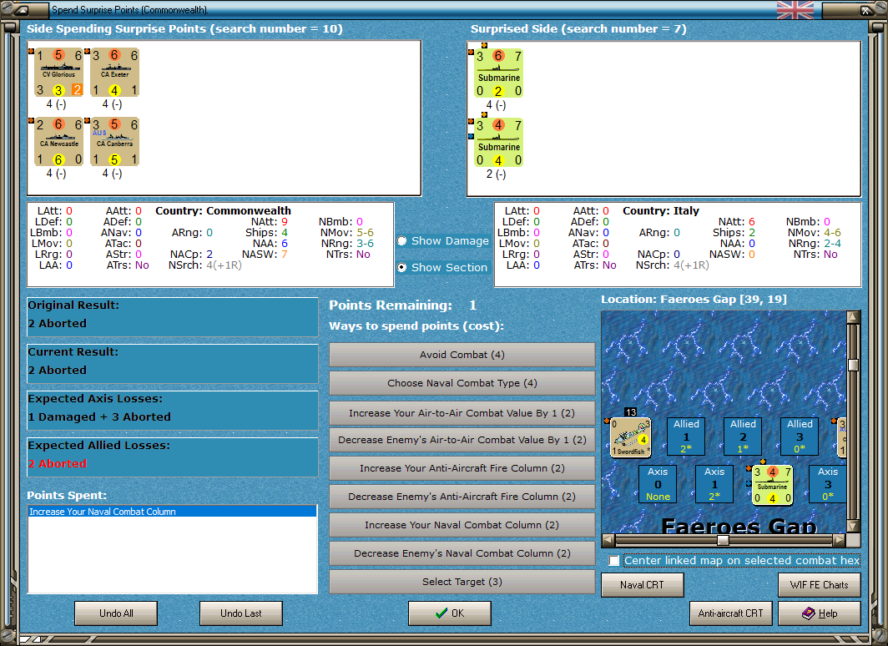Click the map vertical scrollbar down arrow
Image resolution: width=888 pixels, height=646 pixels.
[x=854, y=526]
